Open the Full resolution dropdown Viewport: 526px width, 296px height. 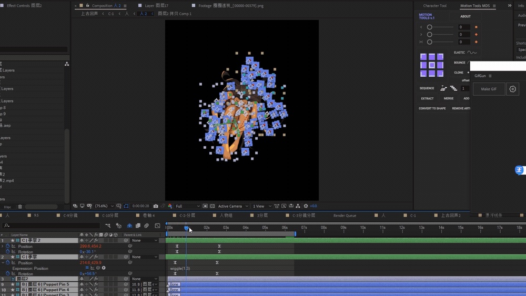188,206
